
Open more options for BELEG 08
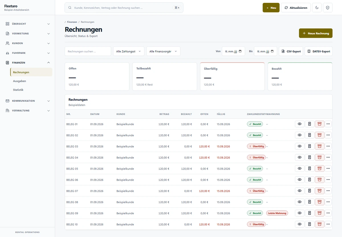(328, 202)
